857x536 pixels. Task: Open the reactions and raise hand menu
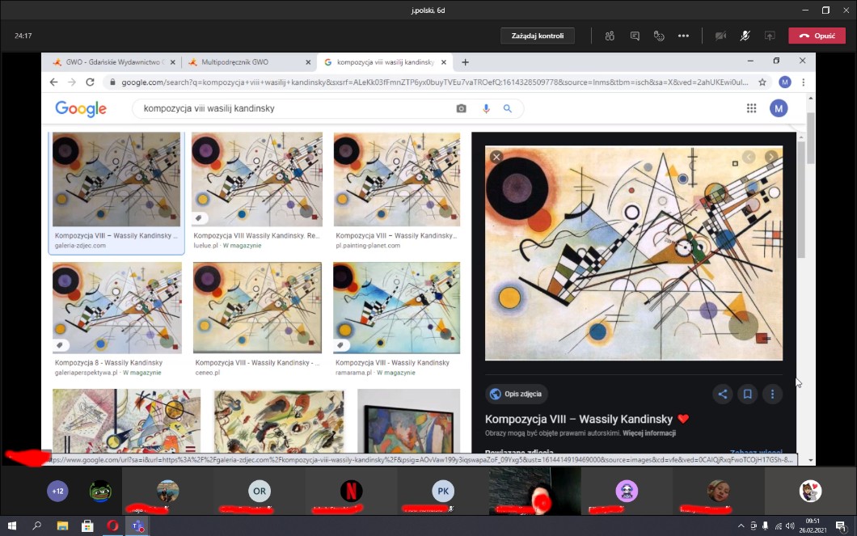pos(659,36)
